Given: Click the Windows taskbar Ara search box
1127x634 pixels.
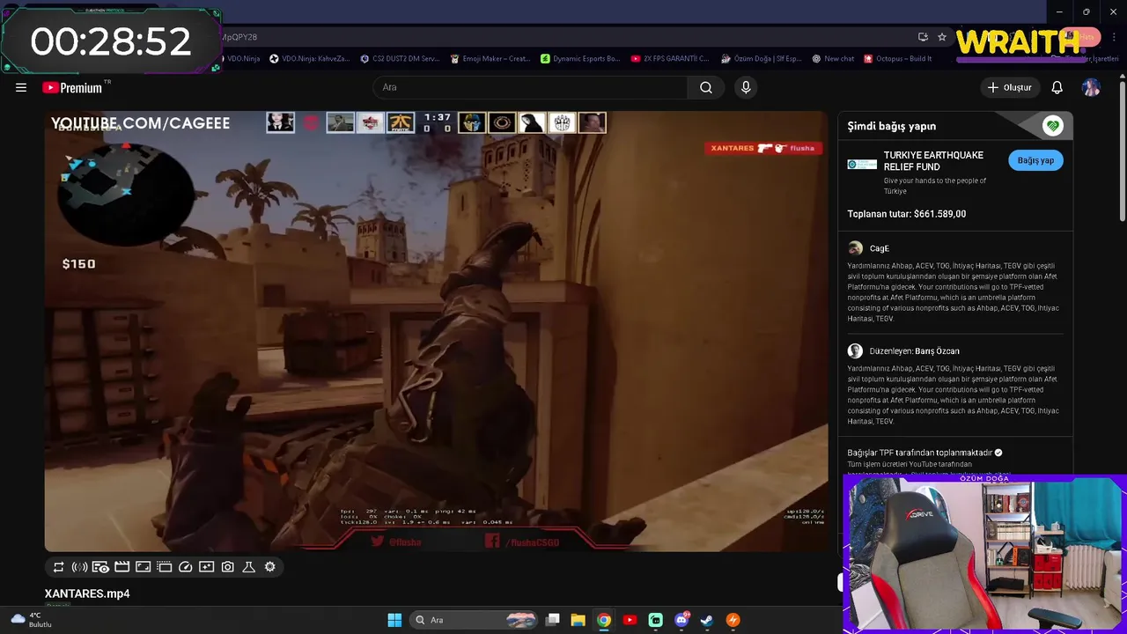Looking at the screenshot, I should (473, 620).
